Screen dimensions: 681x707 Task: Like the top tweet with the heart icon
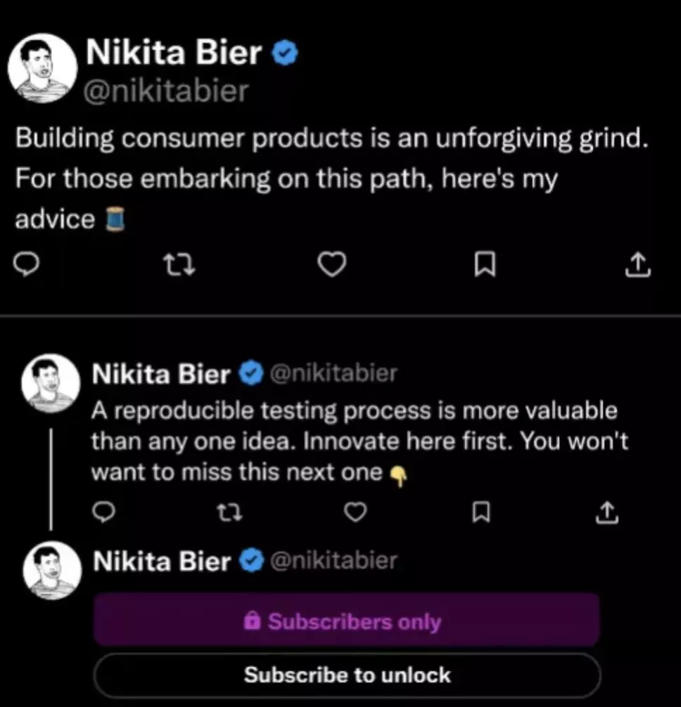click(x=332, y=264)
